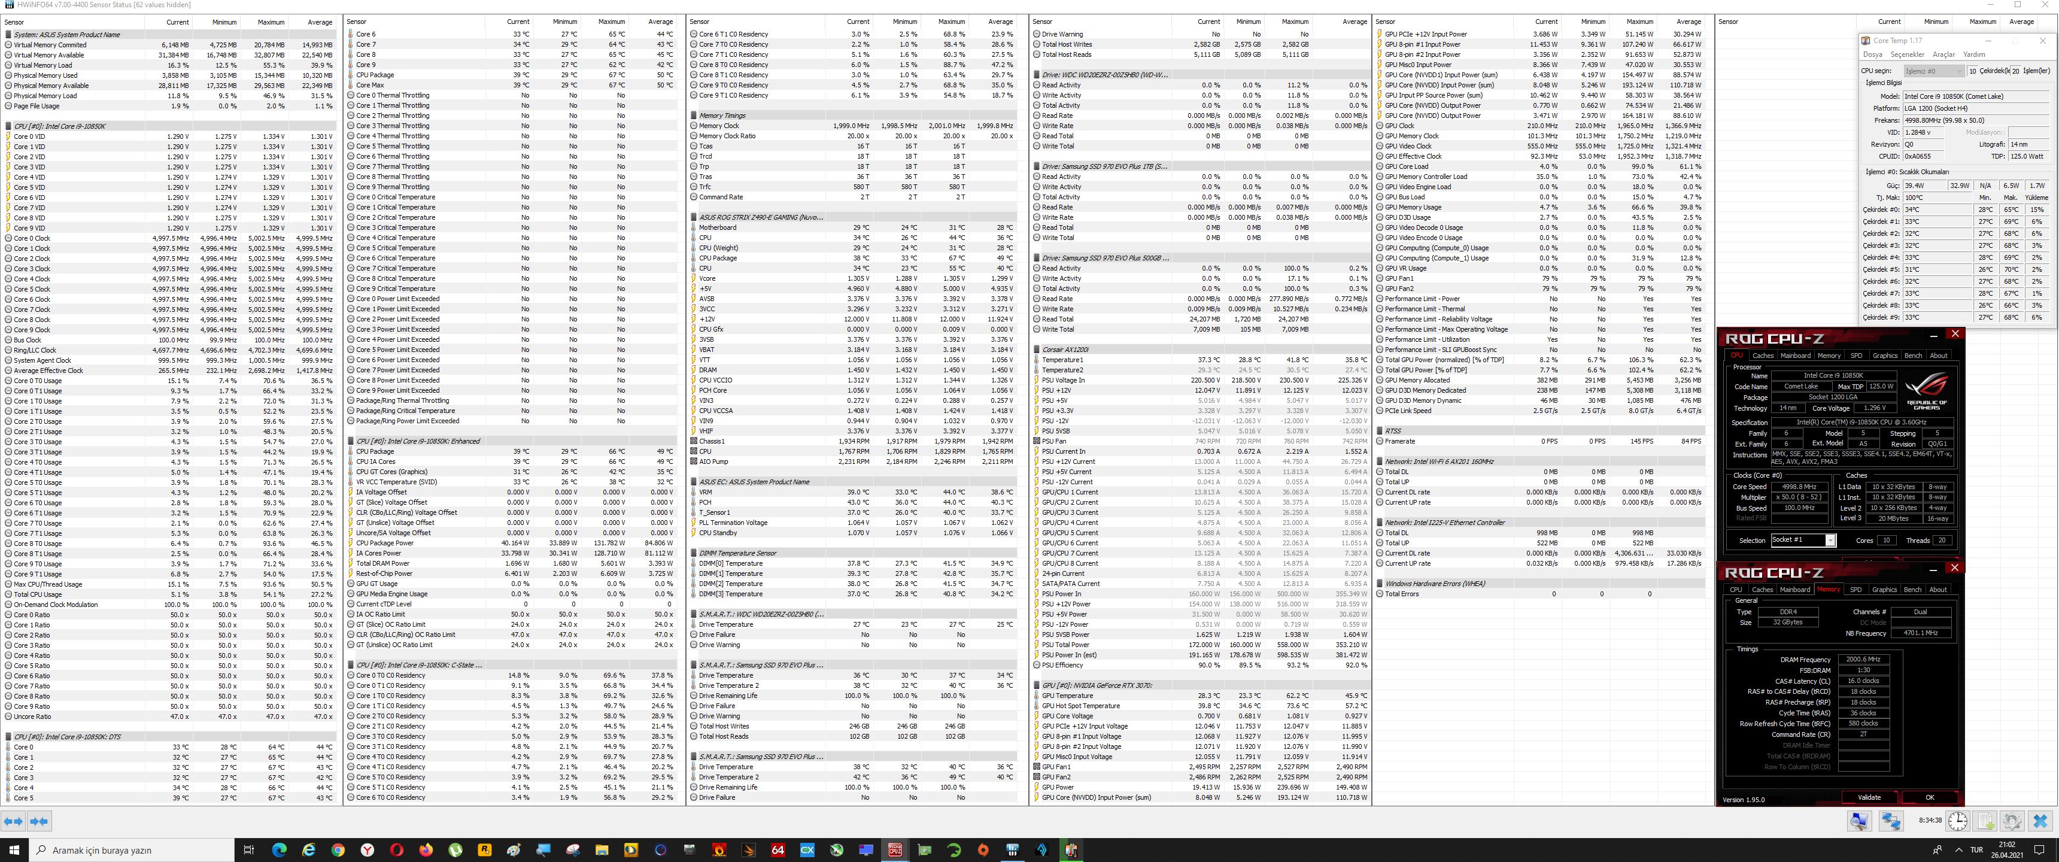Image resolution: width=2059 pixels, height=862 pixels.
Task: Click the Validate button in CPU-Z
Action: [x=1869, y=797]
